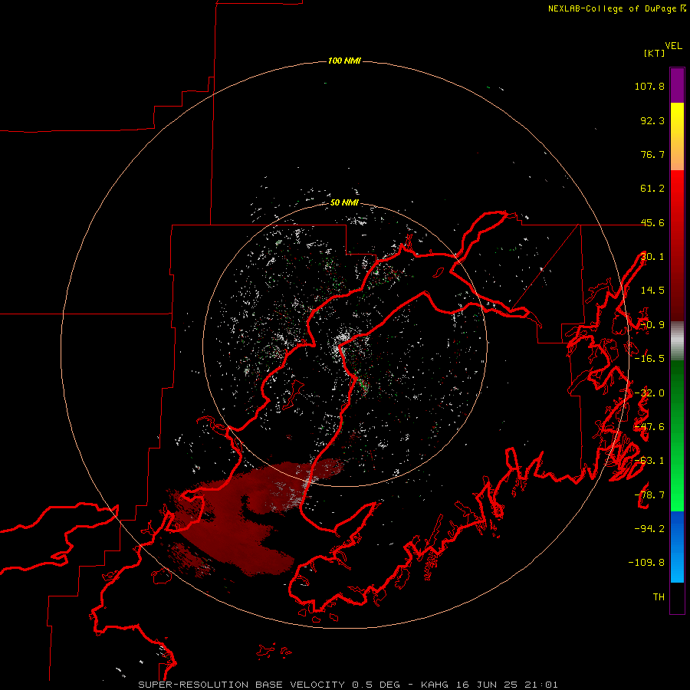Click the 14.5 velocity scale label
690x690 pixels.
pos(652,291)
